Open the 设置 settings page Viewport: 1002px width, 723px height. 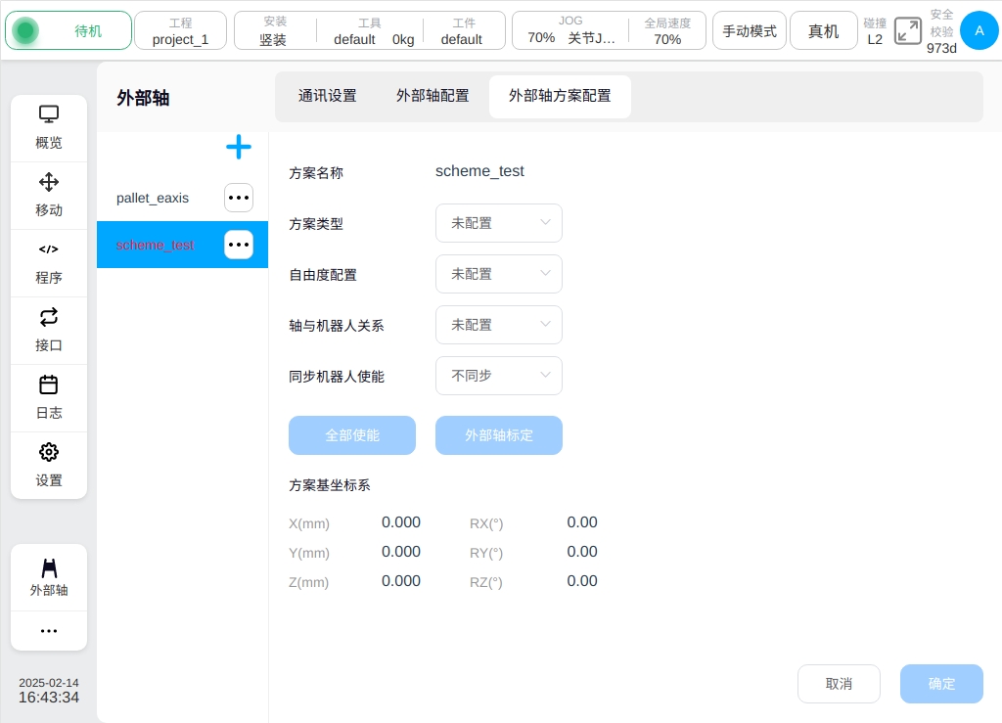pyautogui.click(x=49, y=466)
